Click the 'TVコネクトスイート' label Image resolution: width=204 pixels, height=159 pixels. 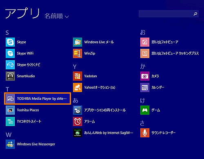click(x=29, y=121)
